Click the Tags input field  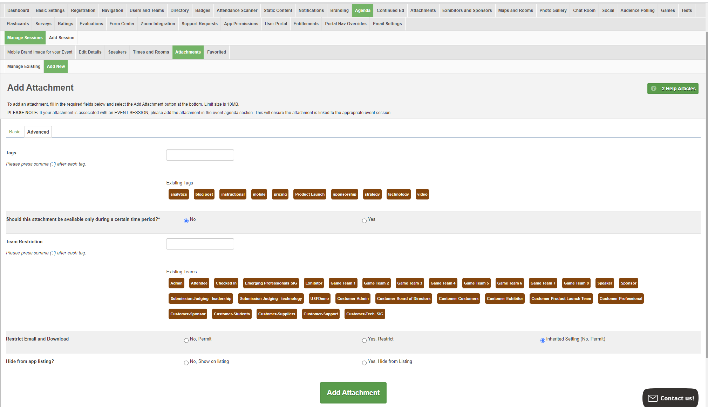tap(200, 155)
